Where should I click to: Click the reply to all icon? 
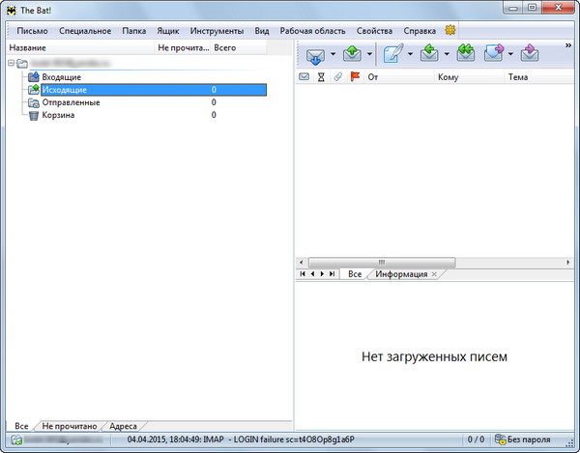pos(466,54)
